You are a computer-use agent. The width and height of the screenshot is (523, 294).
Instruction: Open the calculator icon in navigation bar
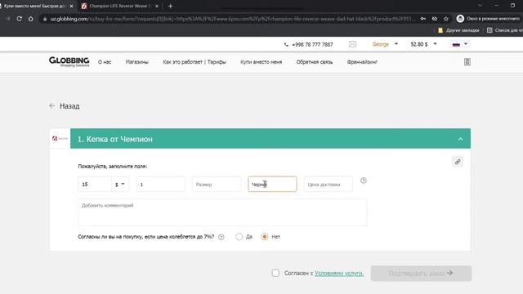point(467,62)
